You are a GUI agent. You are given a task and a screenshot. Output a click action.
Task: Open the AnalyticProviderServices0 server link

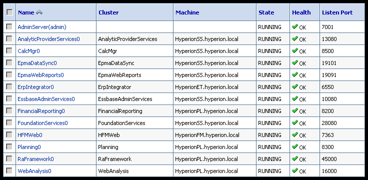point(49,39)
